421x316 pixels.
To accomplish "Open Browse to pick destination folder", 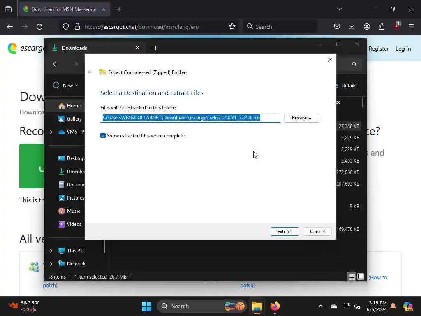I will point(301,118).
